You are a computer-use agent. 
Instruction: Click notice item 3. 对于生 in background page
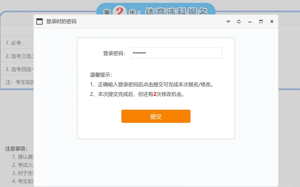[23, 173]
